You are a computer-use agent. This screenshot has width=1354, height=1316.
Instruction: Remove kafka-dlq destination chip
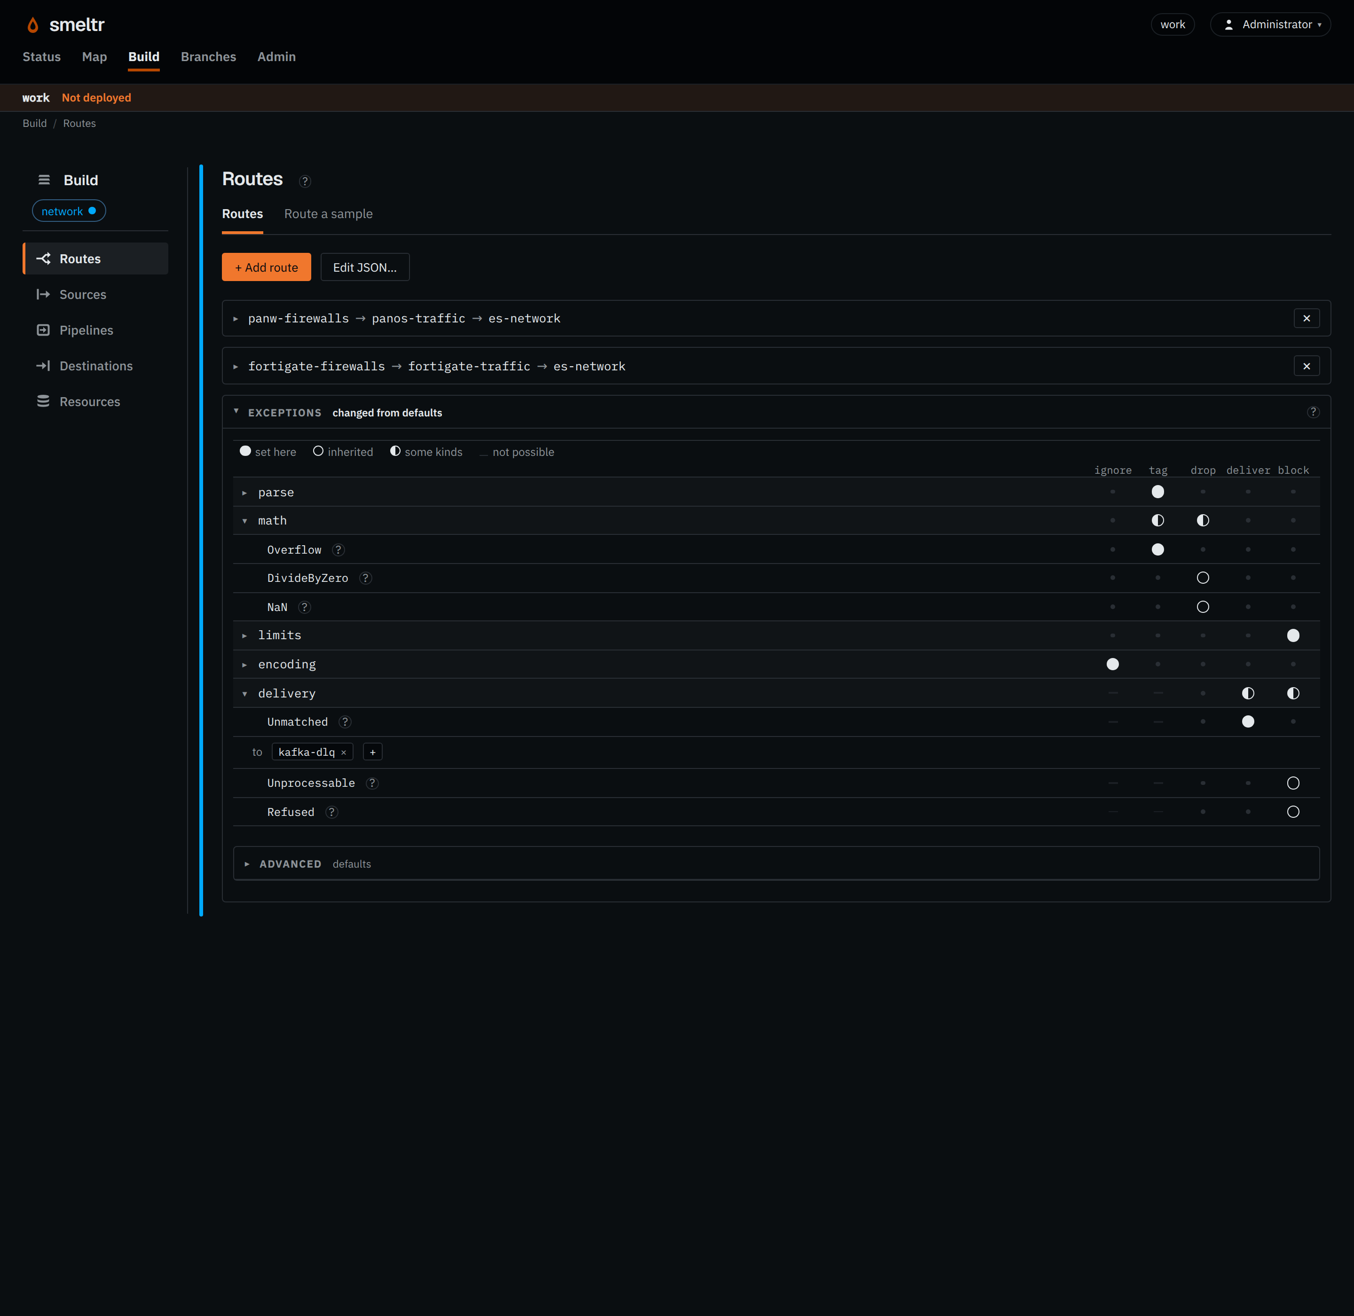[344, 752]
